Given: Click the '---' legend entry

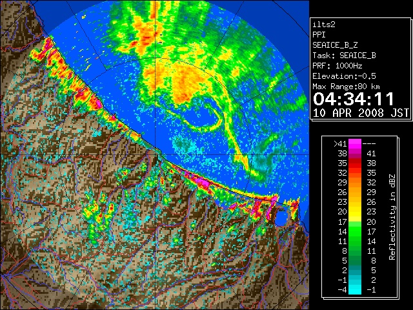Looking at the screenshot, I should [369, 144].
